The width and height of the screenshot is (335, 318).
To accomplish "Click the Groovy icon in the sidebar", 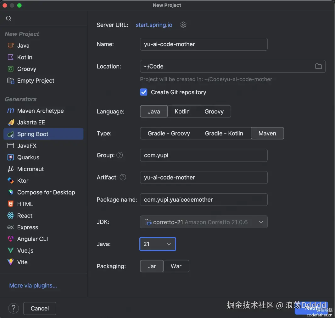I will click(11, 69).
